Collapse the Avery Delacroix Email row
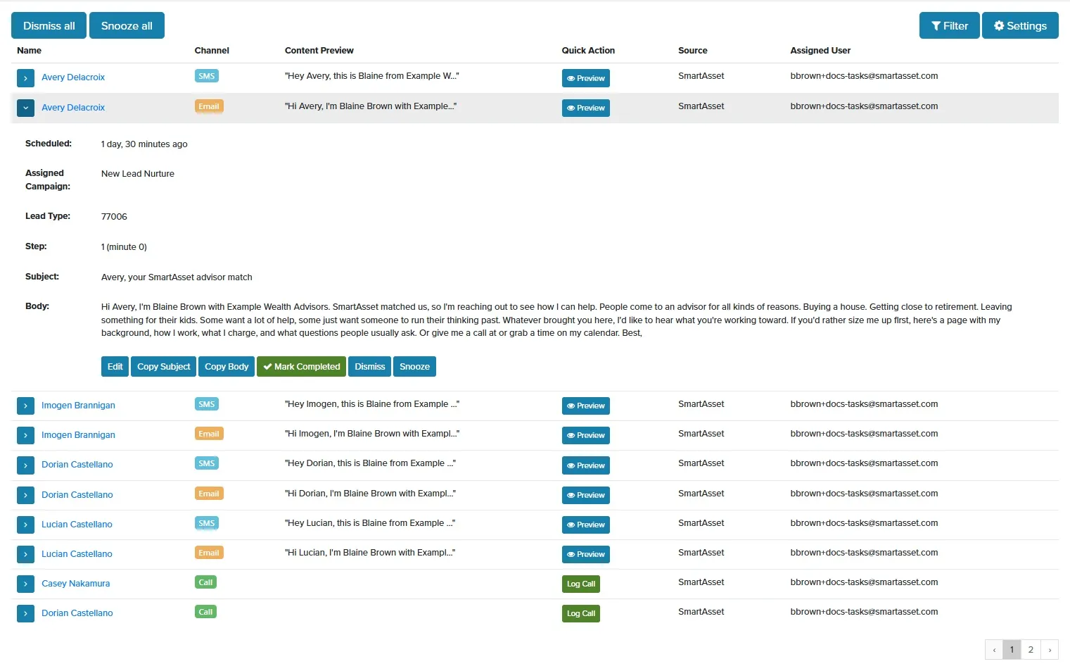Screen dimensions: 1070x671 [25, 108]
